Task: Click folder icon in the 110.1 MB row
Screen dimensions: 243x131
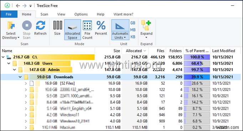Action: [32, 127]
